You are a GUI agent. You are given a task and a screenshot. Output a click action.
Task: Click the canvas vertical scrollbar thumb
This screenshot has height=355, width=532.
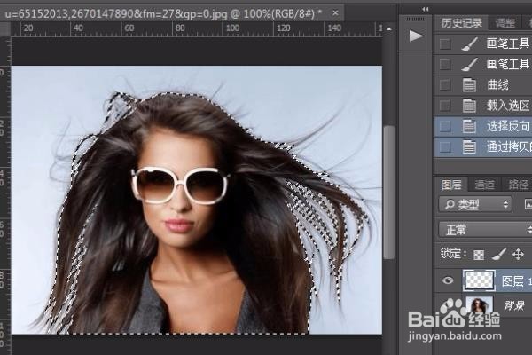(389, 193)
